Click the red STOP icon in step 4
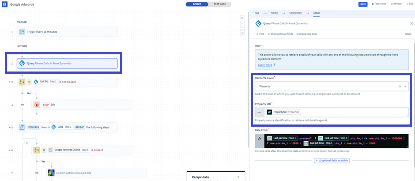 (37, 105)
